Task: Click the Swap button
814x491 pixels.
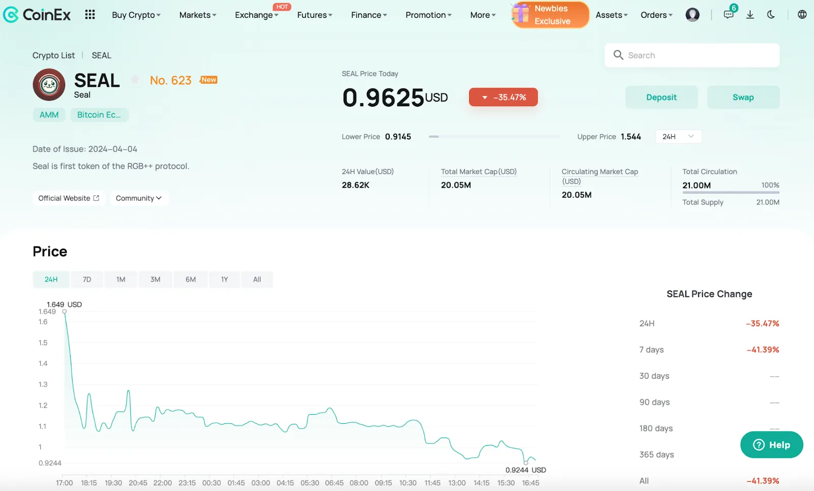Action: pos(743,97)
